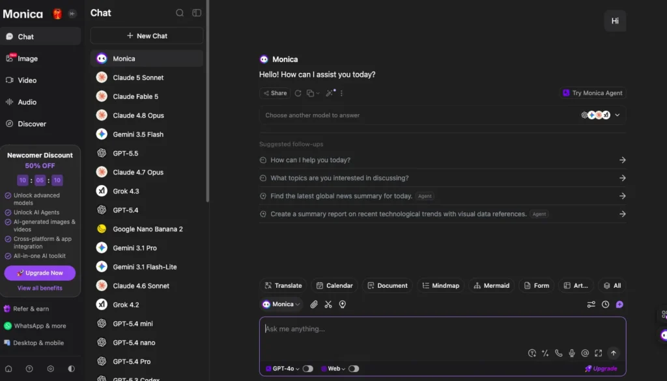667x381 pixels.
Task: Click the search icon in Chat panel
Action: (x=180, y=13)
